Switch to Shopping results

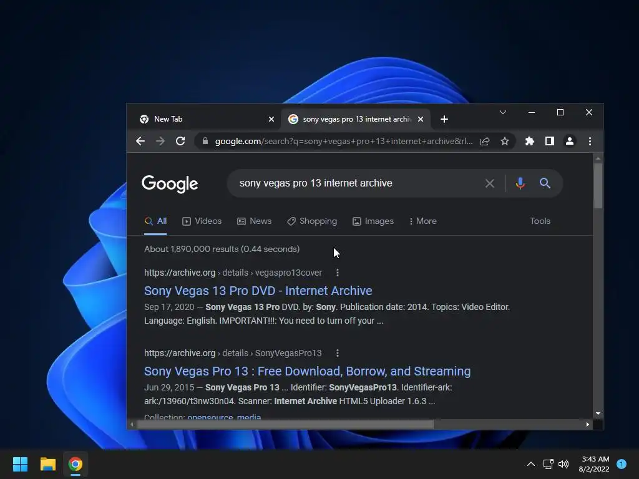click(312, 221)
